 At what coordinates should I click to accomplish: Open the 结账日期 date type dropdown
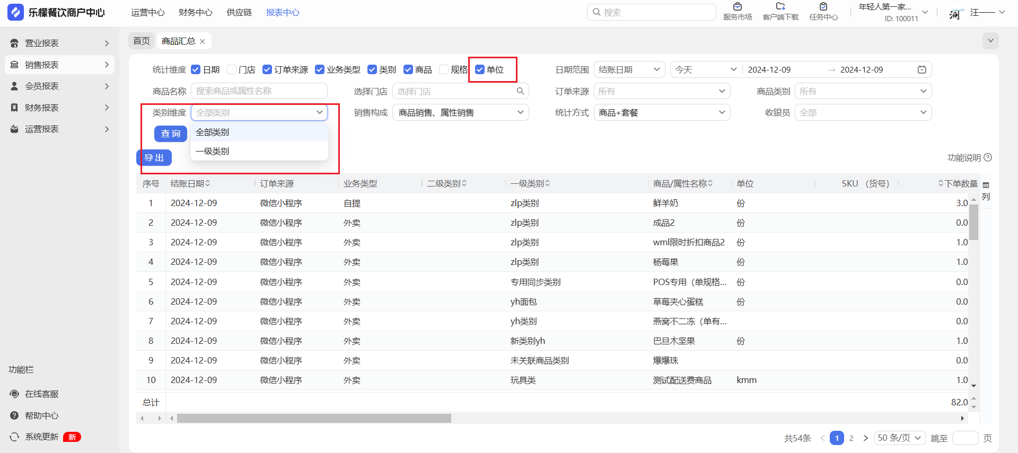point(629,69)
